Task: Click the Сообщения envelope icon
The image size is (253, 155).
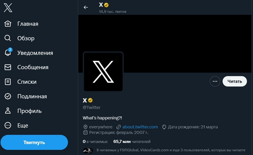Action: [x=8, y=67]
